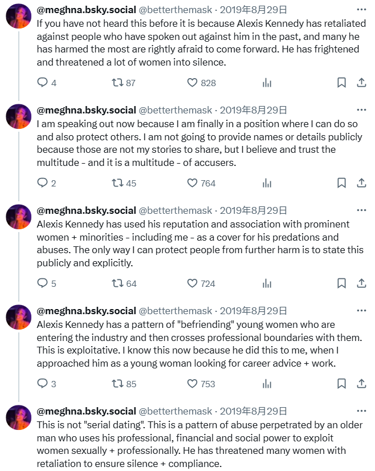Retweet the tweet with 45 retweets
The height and width of the screenshot is (471, 375).
point(117,183)
